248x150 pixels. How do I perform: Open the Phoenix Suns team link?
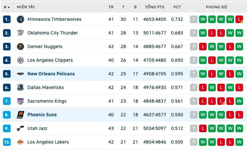[x=42, y=115]
